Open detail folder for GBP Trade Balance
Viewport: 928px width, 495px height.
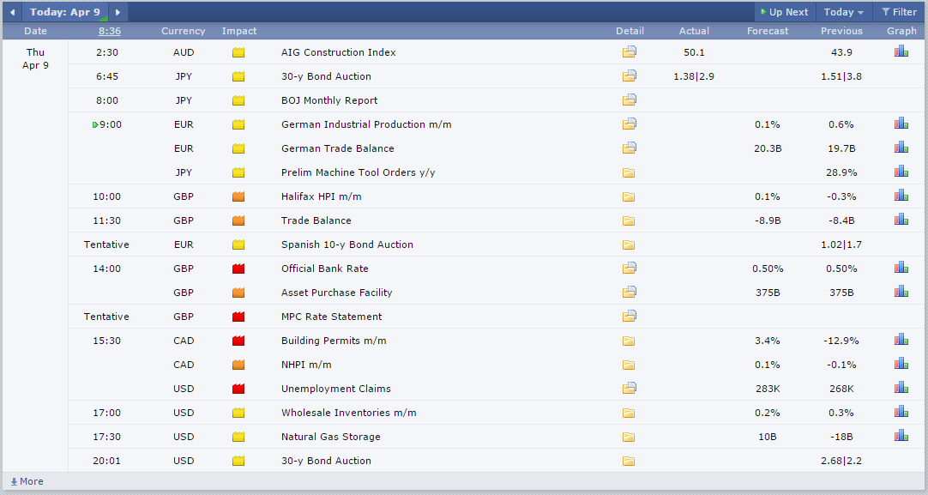pyautogui.click(x=629, y=220)
